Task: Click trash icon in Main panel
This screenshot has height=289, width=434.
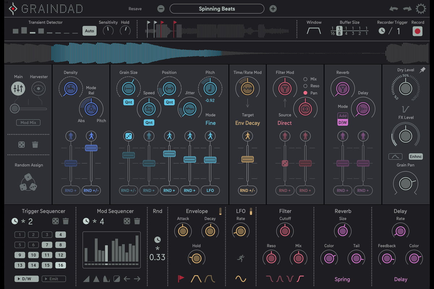Action: pos(35,144)
